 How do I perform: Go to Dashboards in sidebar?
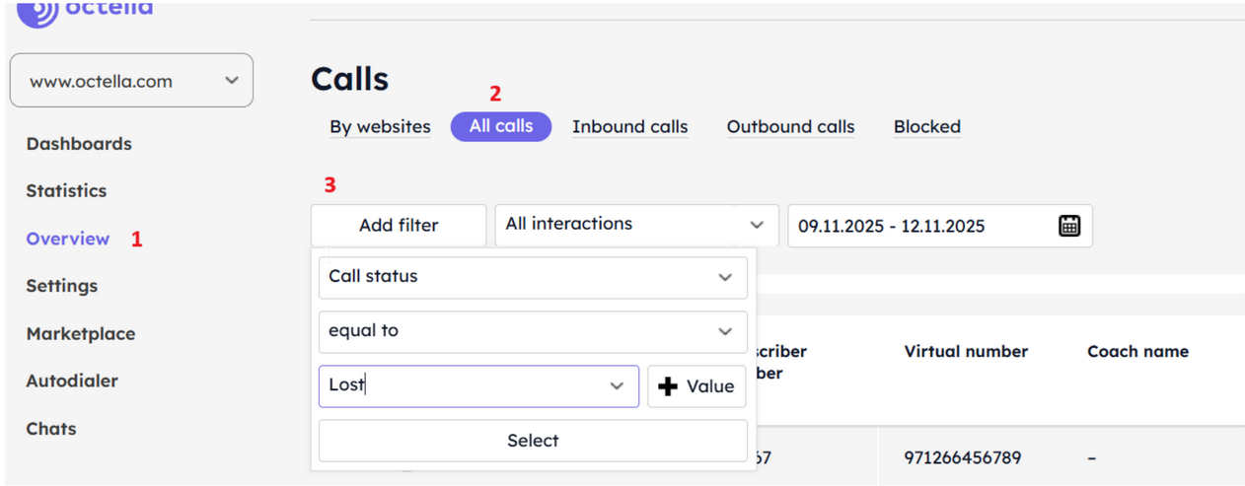pyautogui.click(x=79, y=144)
